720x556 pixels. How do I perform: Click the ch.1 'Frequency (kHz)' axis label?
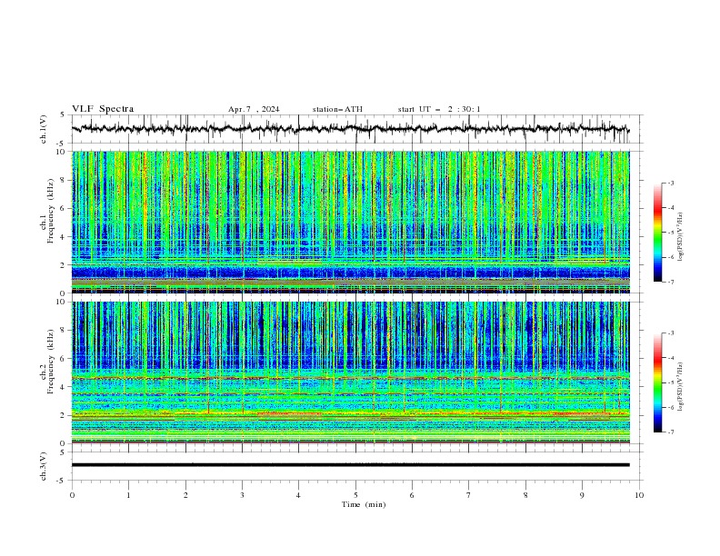(x=50, y=212)
